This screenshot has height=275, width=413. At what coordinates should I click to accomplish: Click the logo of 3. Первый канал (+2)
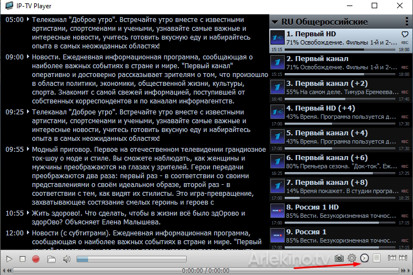coord(278,87)
